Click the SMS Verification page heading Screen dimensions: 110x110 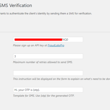(x=16, y=5)
